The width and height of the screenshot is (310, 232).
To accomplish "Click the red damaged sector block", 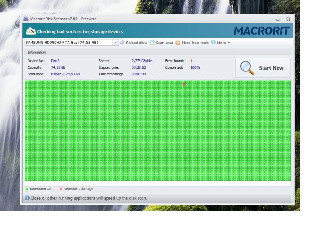I will pyautogui.click(x=184, y=85).
